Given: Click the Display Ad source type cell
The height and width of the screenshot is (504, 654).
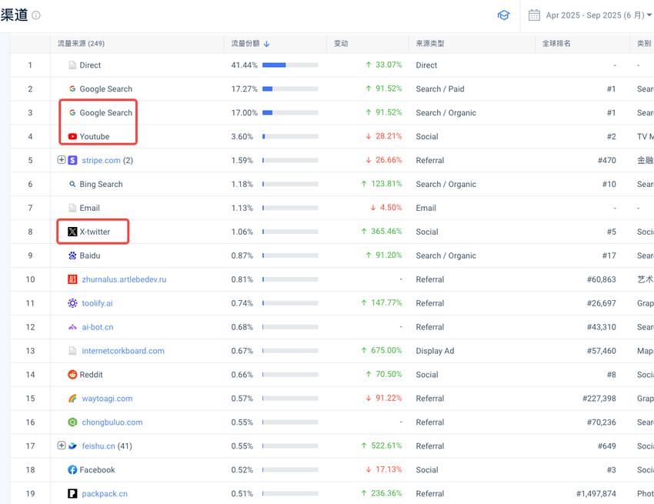Looking at the screenshot, I should pyautogui.click(x=435, y=351).
